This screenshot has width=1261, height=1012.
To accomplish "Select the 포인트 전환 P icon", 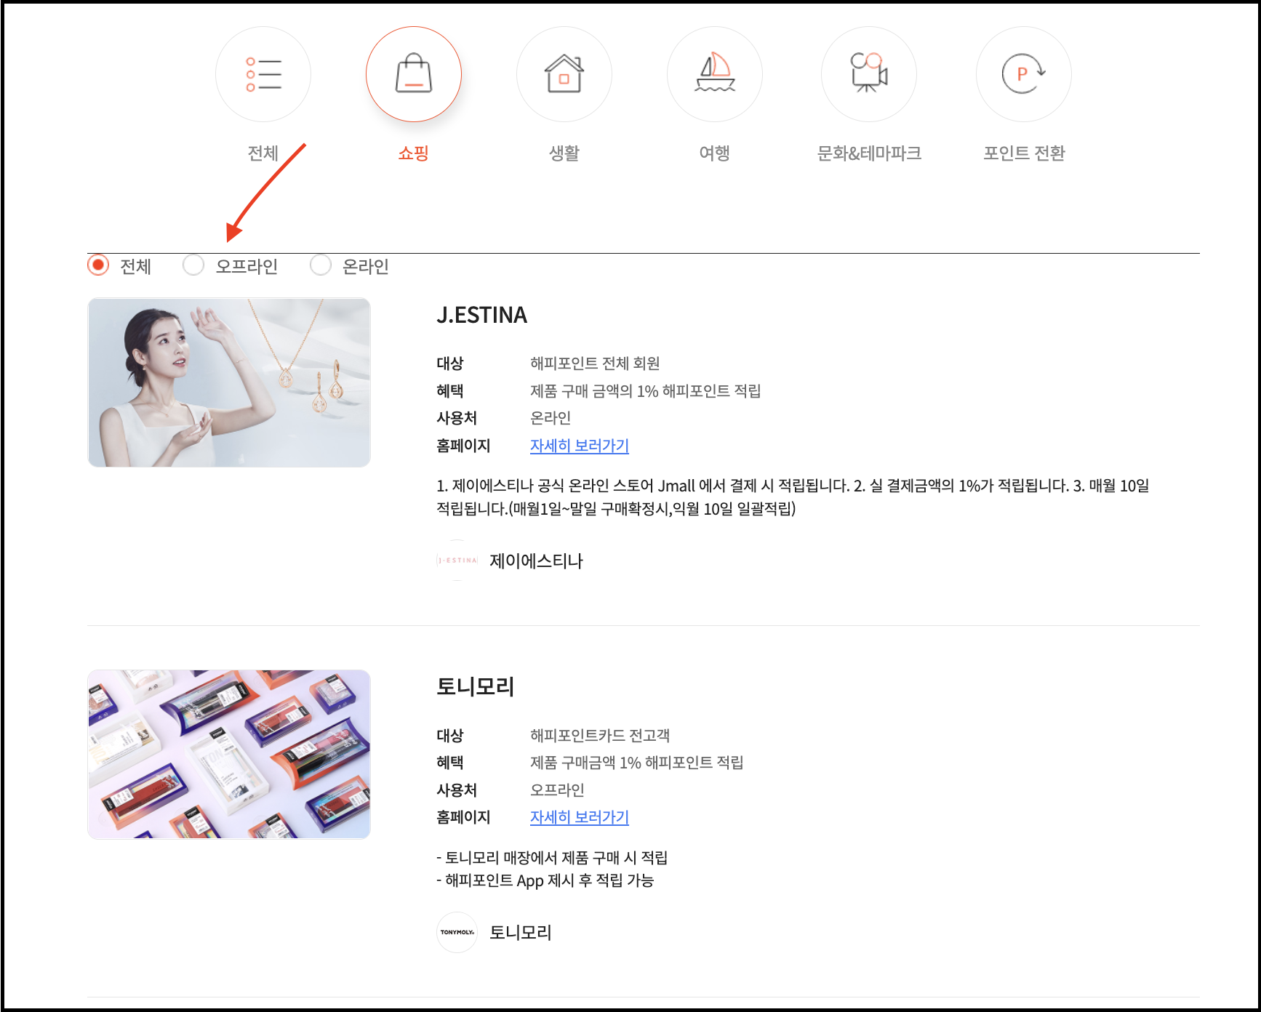I will tap(1024, 74).
